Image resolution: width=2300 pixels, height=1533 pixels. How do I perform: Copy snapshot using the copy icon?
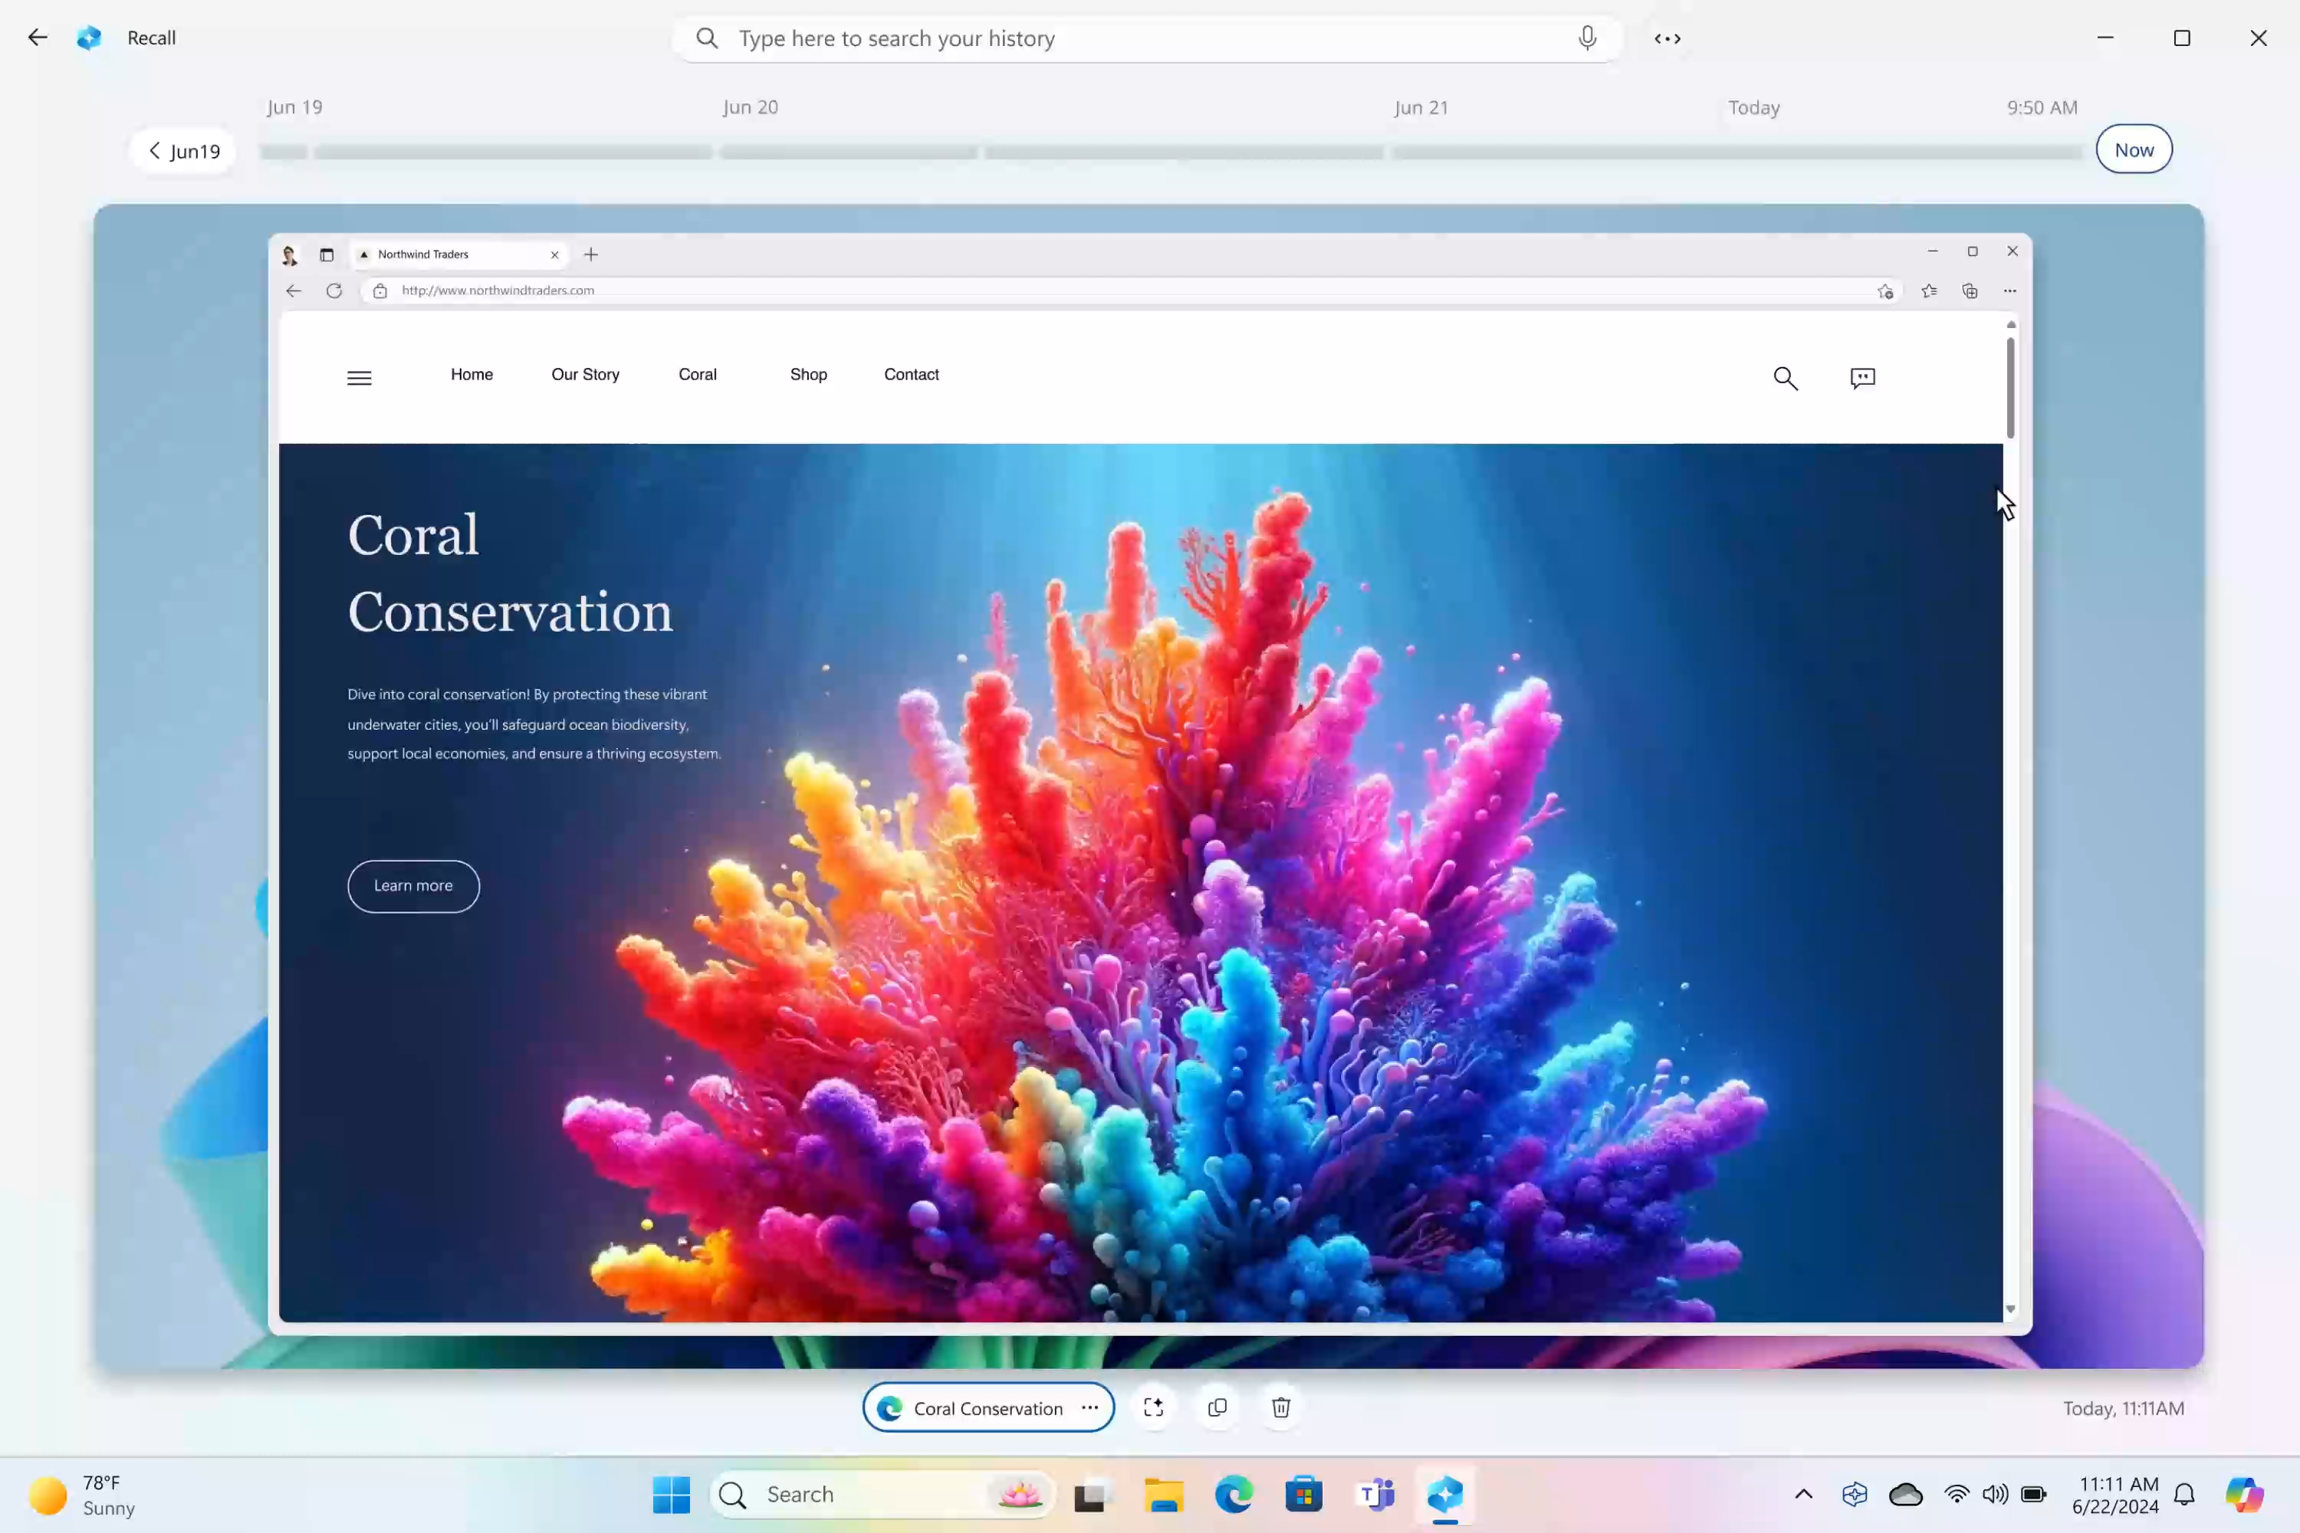click(x=1217, y=1407)
